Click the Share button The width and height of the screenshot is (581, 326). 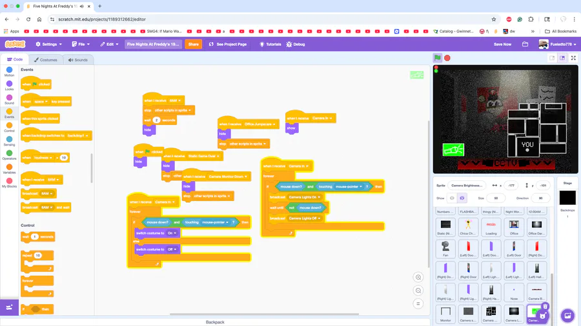pyautogui.click(x=194, y=44)
